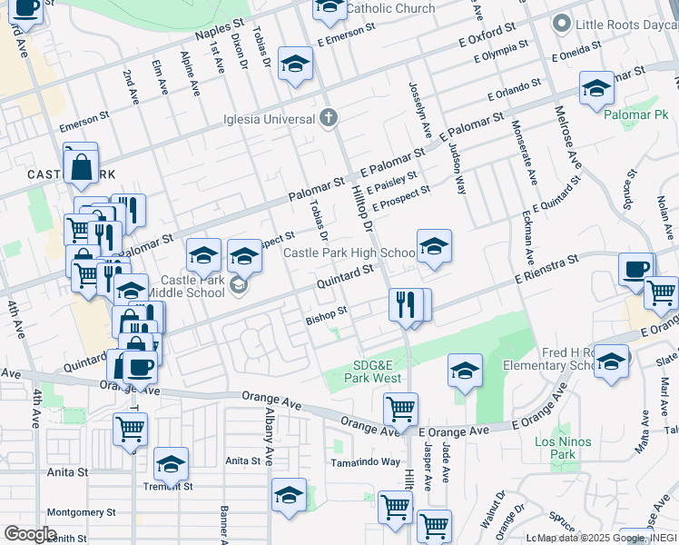Click the school marker north of Iglesia Universal
The height and width of the screenshot is (545, 679).
[295, 66]
